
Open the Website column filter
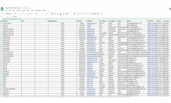[x=98, y=21]
